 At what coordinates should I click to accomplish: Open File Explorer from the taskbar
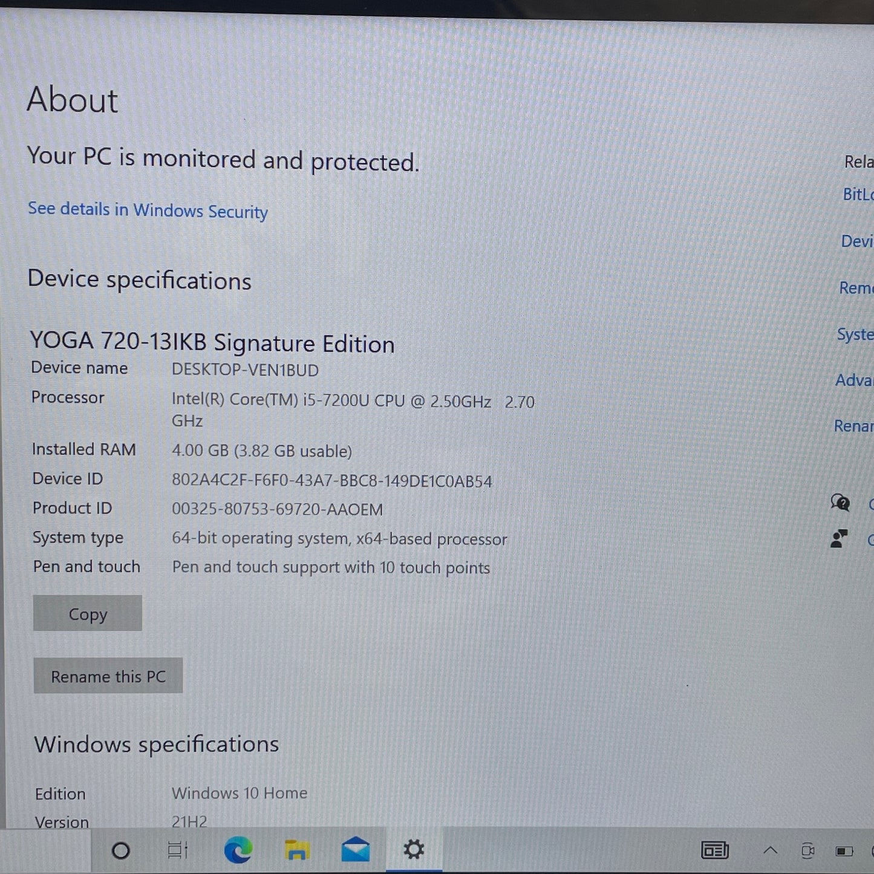pyautogui.click(x=297, y=850)
